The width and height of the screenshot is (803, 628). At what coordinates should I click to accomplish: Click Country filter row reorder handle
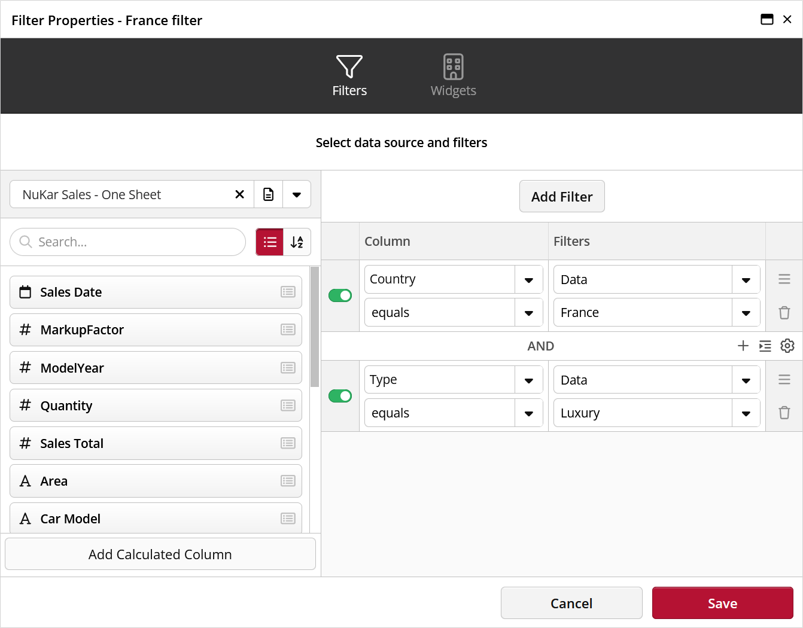784,279
